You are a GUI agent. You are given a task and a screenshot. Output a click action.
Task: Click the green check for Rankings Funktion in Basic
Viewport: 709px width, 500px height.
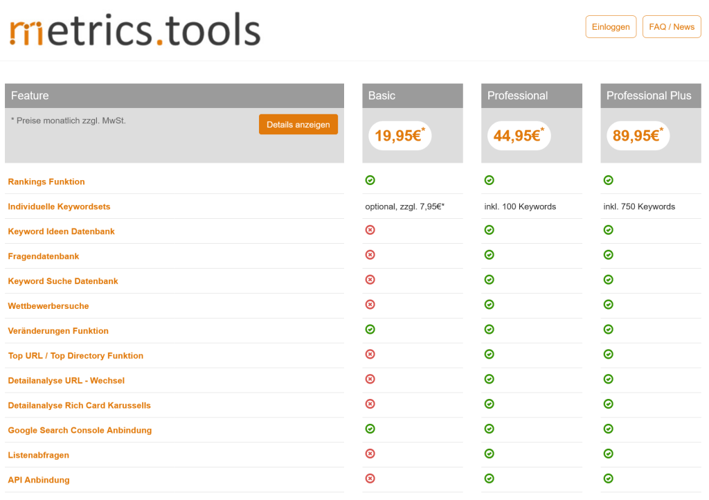pyautogui.click(x=370, y=180)
